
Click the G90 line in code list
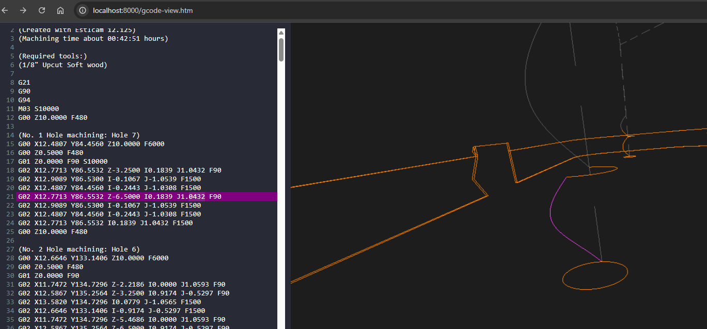click(x=24, y=91)
